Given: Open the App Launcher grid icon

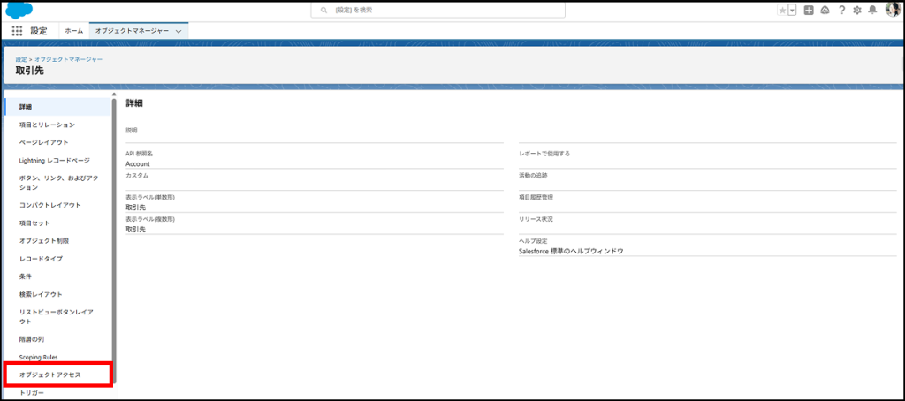Looking at the screenshot, I should (x=18, y=31).
